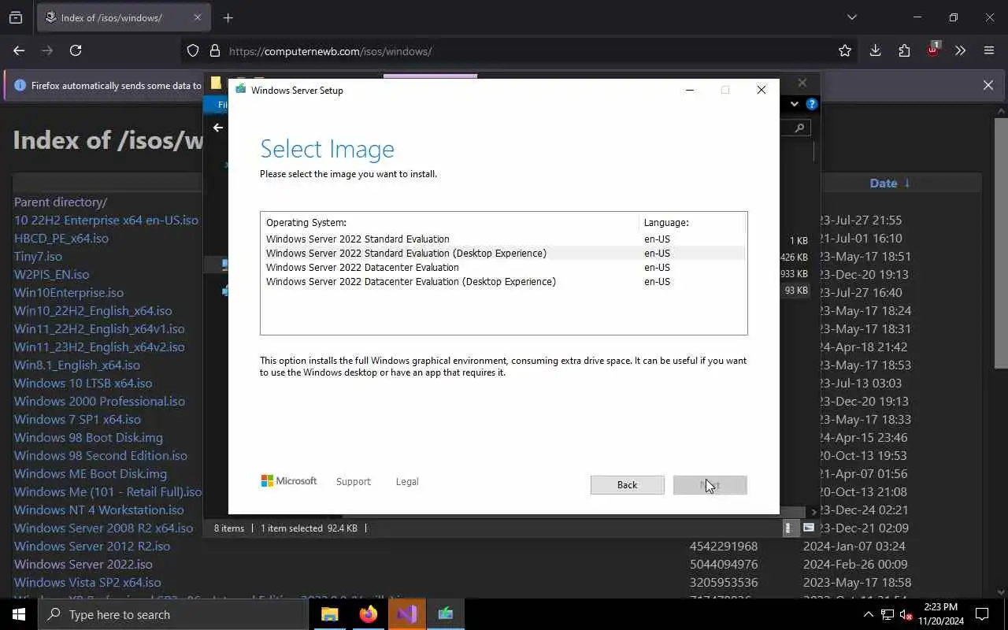Click Win11_23H2_English_x64v2.iso link

click(x=99, y=346)
